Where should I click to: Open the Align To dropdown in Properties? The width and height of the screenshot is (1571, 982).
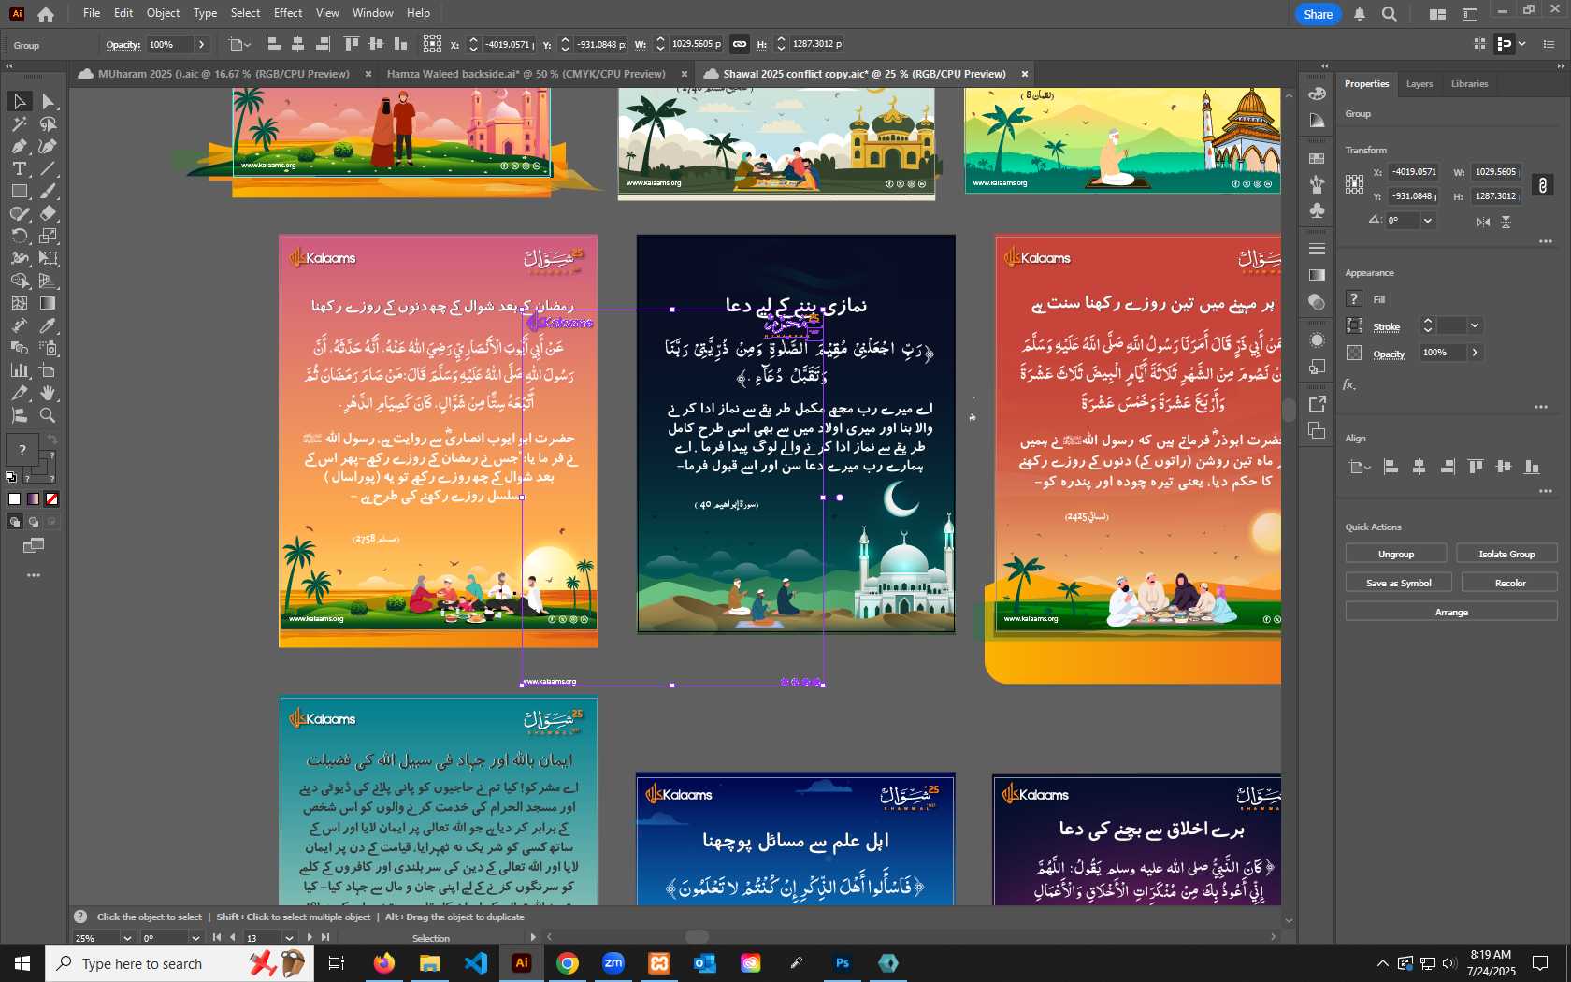pyautogui.click(x=1359, y=467)
